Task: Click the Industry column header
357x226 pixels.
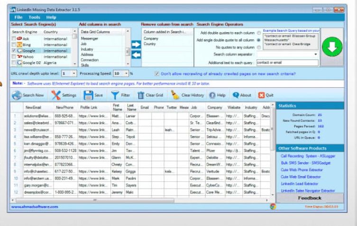Action: click(x=251, y=107)
